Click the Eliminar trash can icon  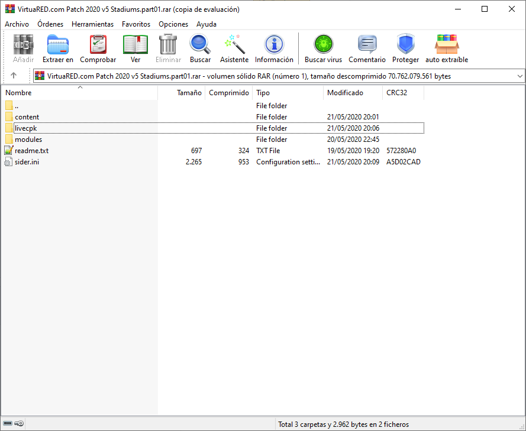pos(168,44)
